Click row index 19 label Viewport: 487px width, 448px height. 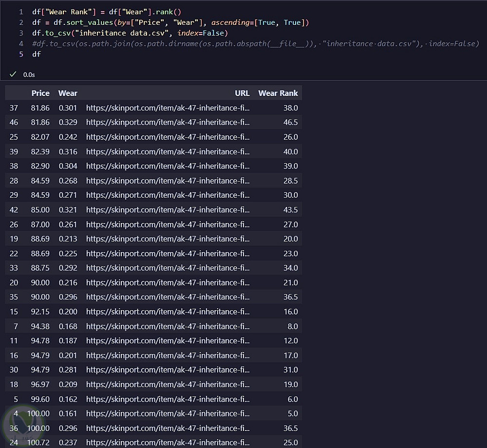14,239
